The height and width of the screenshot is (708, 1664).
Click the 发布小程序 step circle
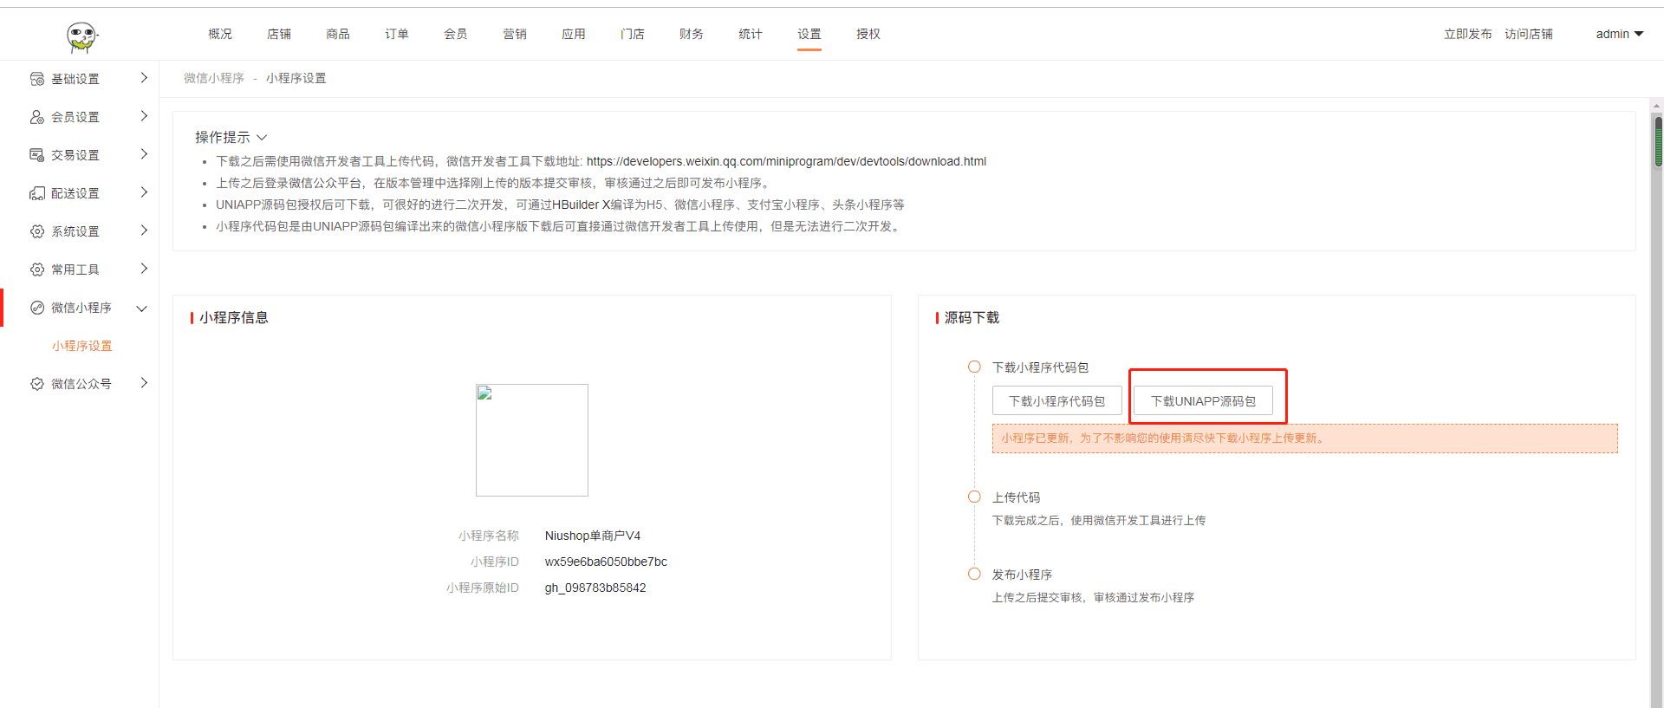point(974,574)
